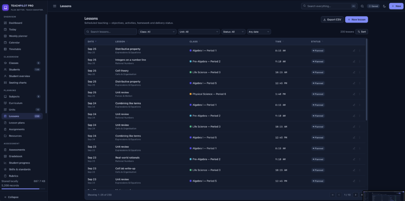Image resolution: width=405 pixels, height=201 pixels.
Task: Go to the previous page of lessons
Action: (339, 195)
